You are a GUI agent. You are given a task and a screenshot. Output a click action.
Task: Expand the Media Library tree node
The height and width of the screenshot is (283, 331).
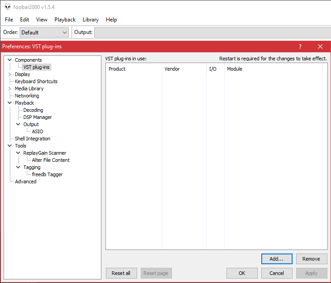pyautogui.click(x=9, y=89)
